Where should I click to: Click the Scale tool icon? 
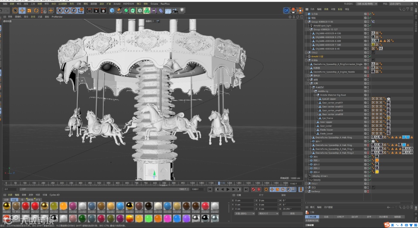click(x=29, y=10)
